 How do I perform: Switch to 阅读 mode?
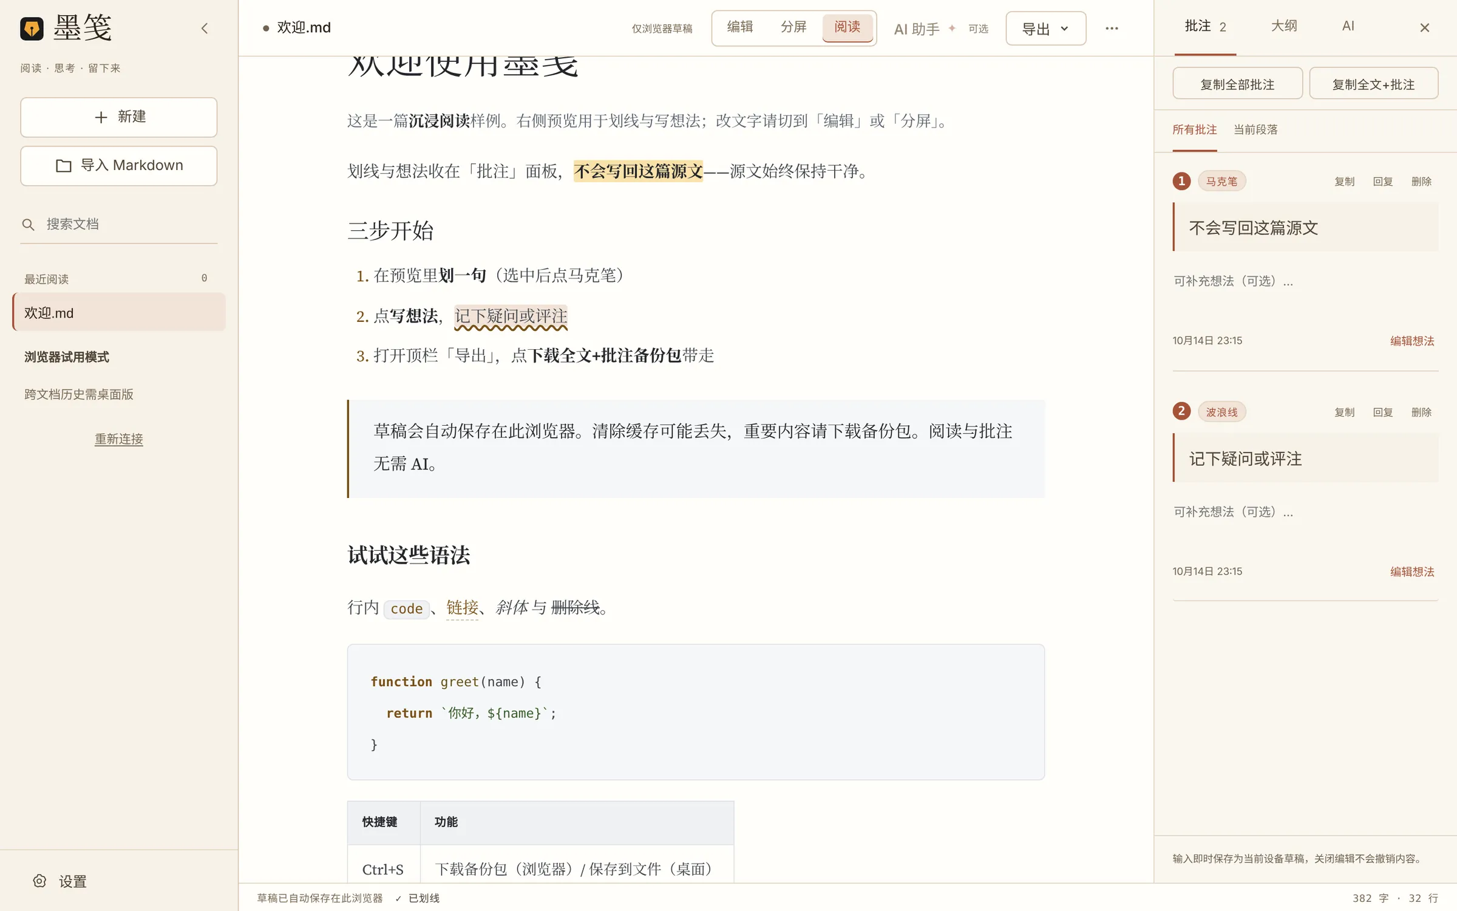click(847, 27)
